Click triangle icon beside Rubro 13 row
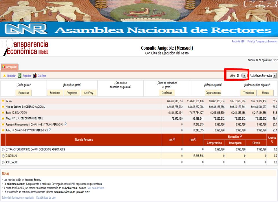The image size is (278, 208). coord(3,130)
